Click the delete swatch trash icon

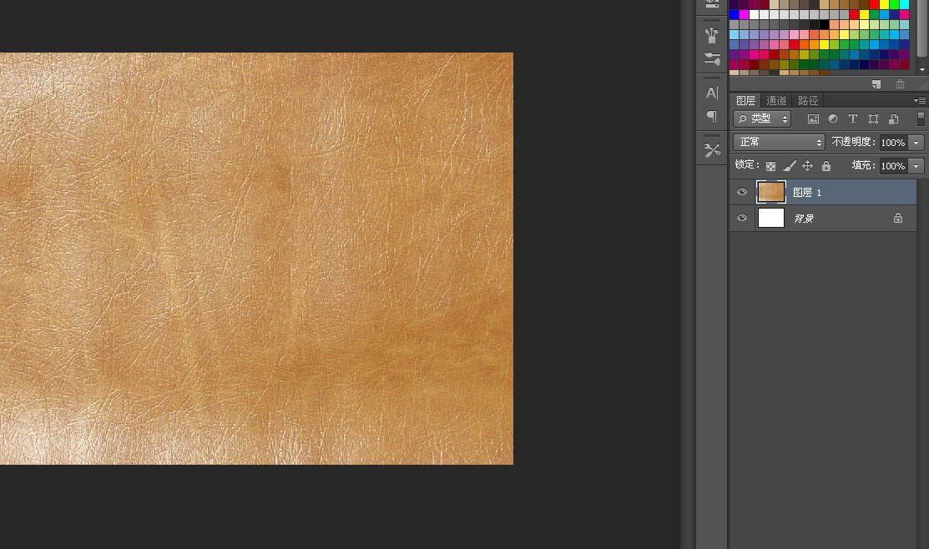coord(900,84)
